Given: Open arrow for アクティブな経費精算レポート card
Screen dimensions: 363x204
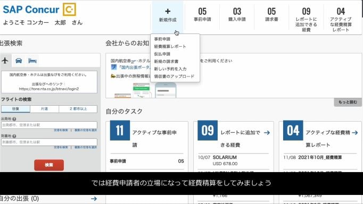Looking at the screenshot, I should pos(354,133).
